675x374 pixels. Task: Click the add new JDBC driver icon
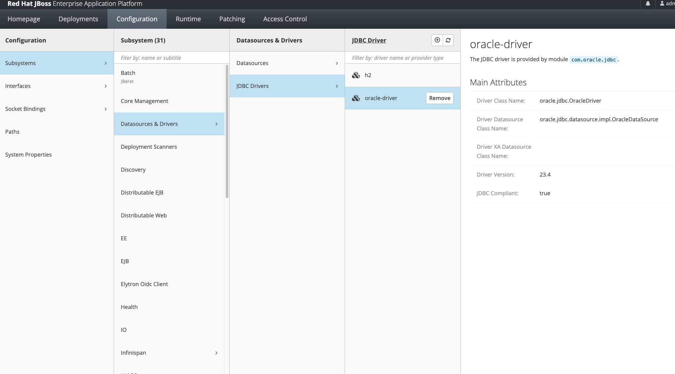(437, 40)
